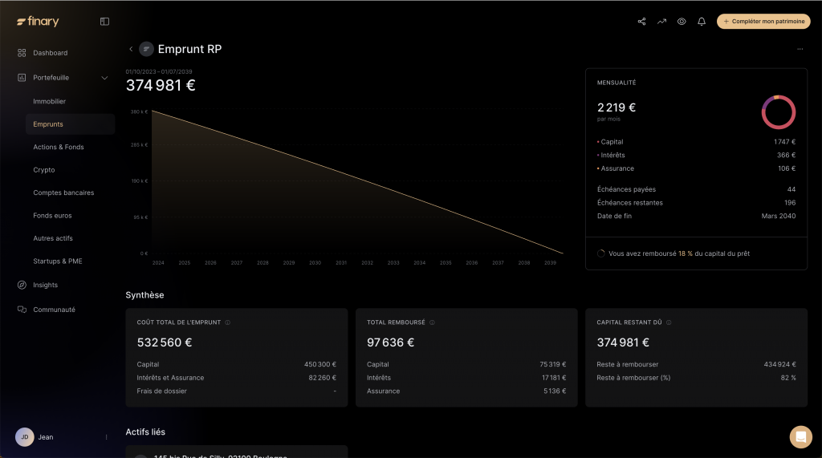
Task: Click the 2 219 € monthly amount
Action: (x=616, y=107)
